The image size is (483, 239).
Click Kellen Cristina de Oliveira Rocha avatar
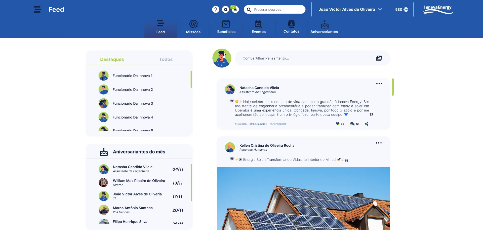click(230, 147)
